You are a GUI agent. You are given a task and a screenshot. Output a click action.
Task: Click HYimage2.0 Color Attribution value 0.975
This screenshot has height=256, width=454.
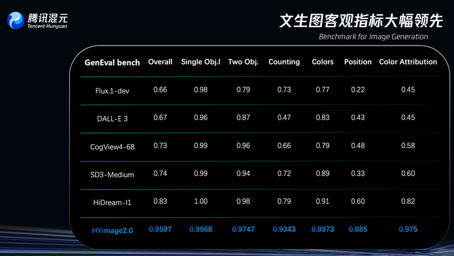[x=408, y=230]
